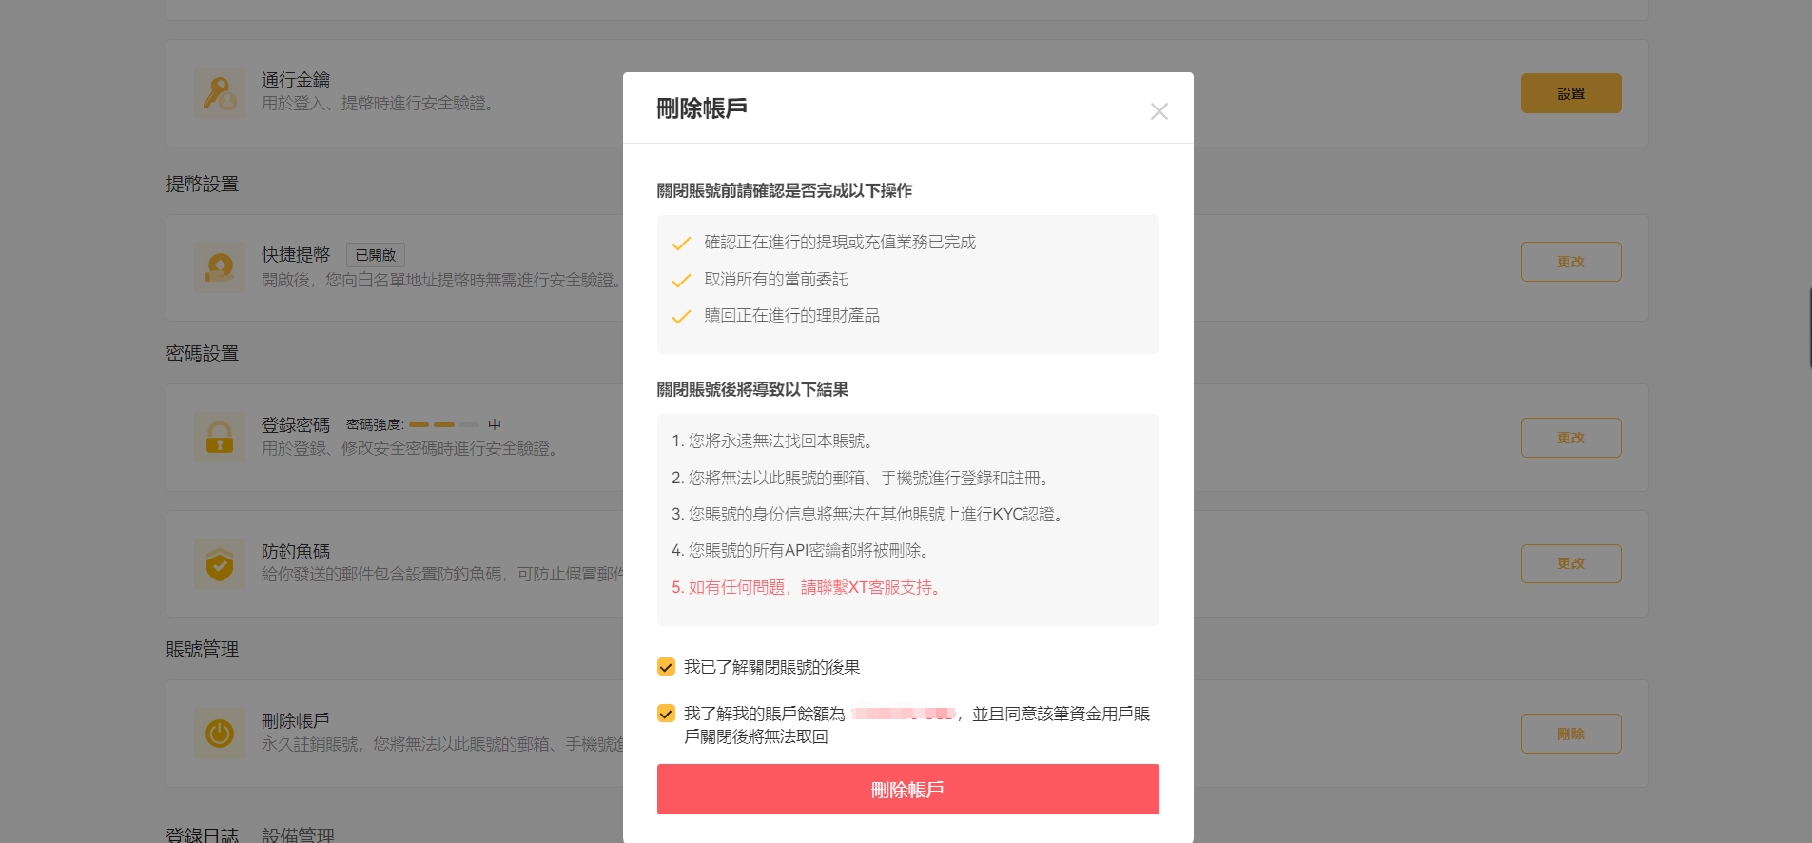
Task: Click the 關閉賬號後將導致以下結果 heading
Action: [x=752, y=389]
